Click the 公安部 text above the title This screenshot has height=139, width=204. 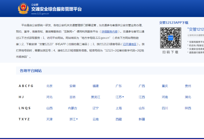pyautogui.click(x=35, y=5)
